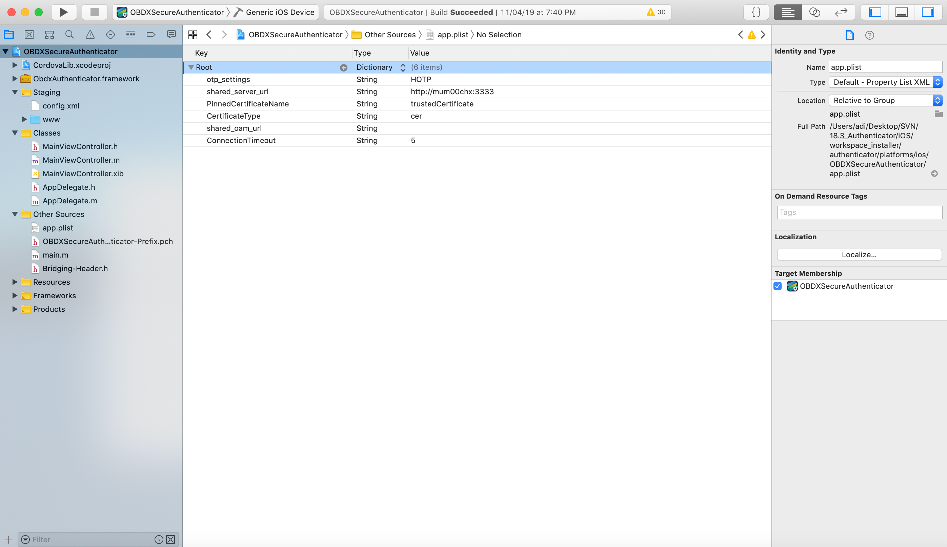Open the Quick Help inspector
This screenshot has height=547, width=947.
(x=869, y=35)
